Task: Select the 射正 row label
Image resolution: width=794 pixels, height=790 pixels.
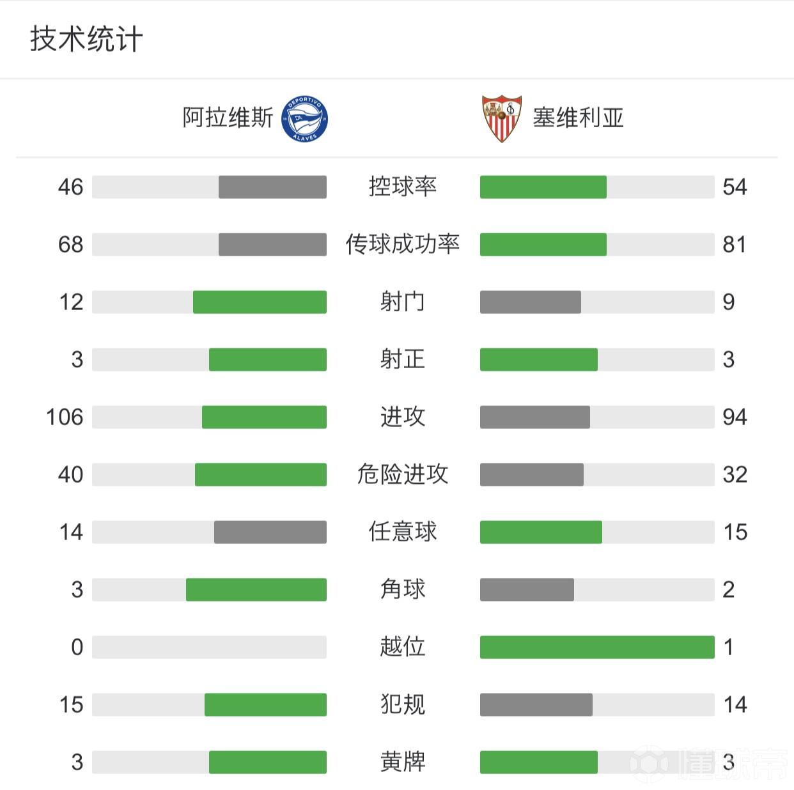Action: [x=403, y=359]
